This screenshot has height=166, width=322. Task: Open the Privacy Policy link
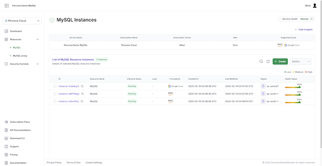(x=54, y=162)
